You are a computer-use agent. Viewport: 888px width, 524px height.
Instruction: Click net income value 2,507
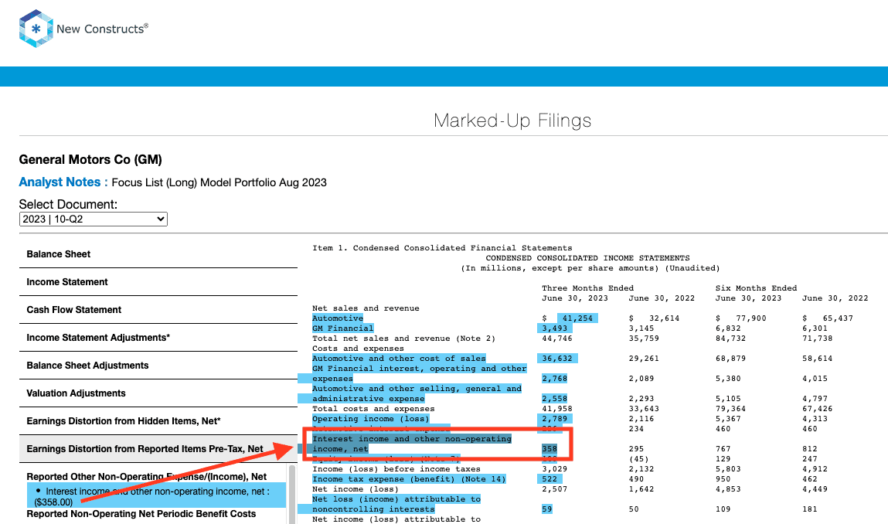click(554, 489)
